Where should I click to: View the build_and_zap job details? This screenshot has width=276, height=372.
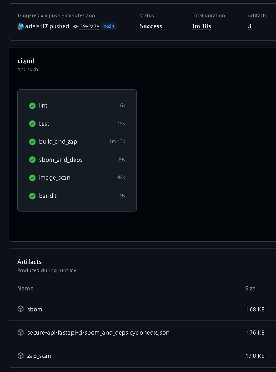[58, 142]
